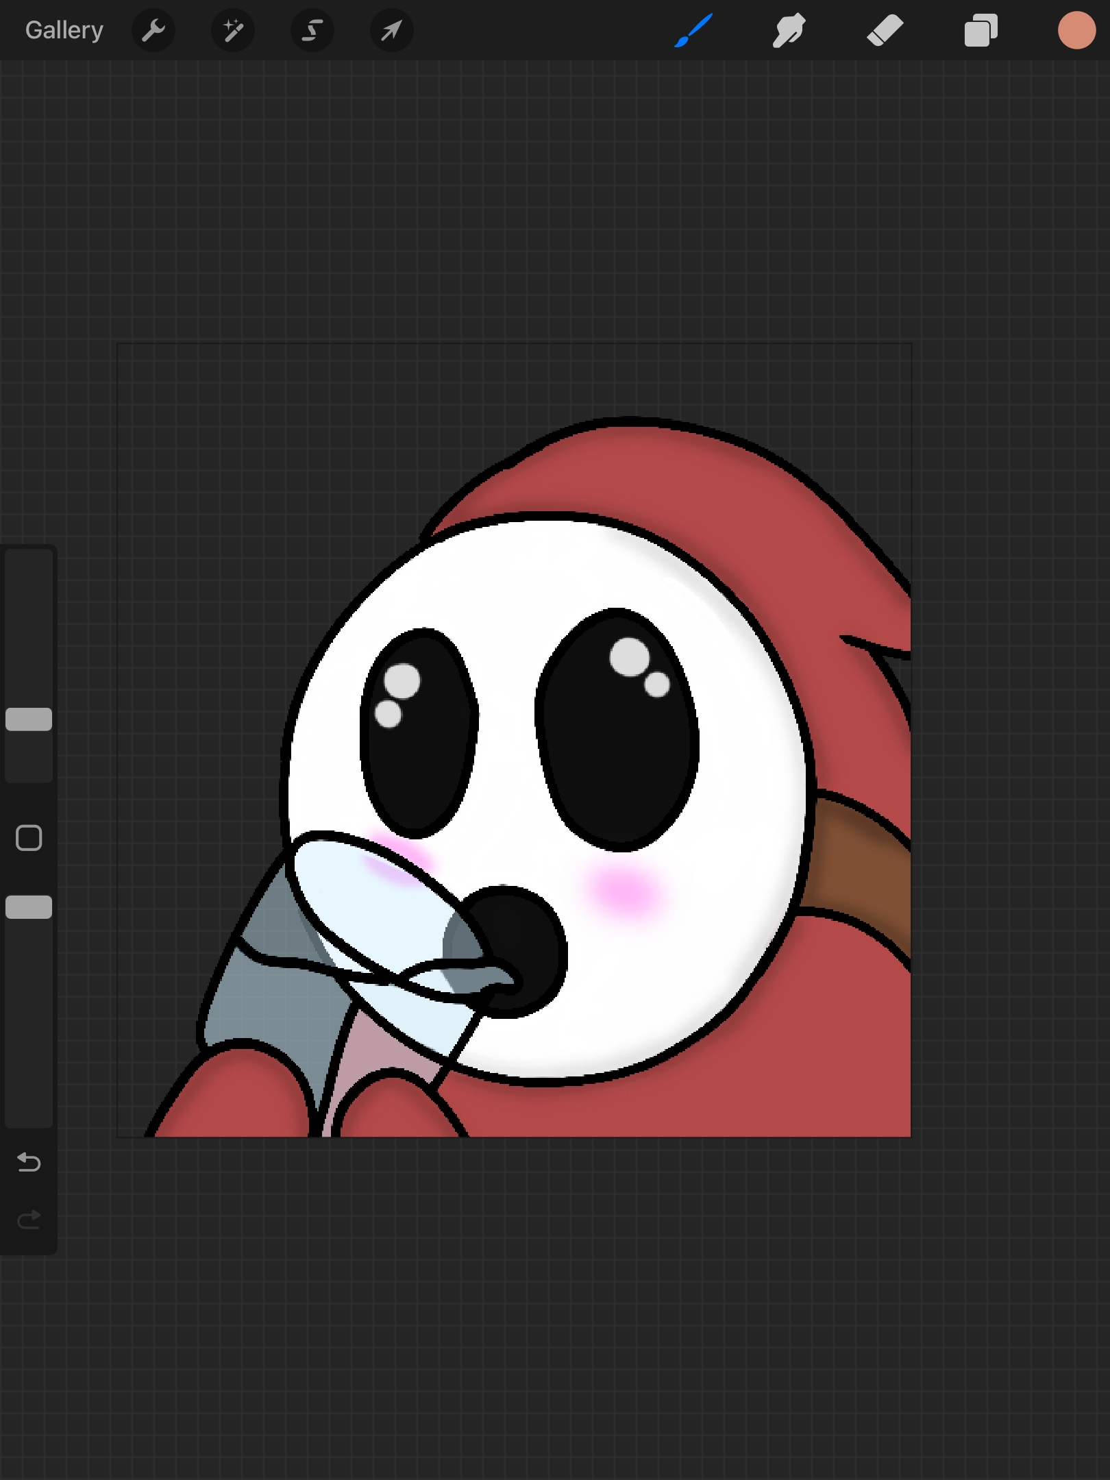Select the Smudge tool
The height and width of the screenshot is (1480, 1110).
coord(789,31)
